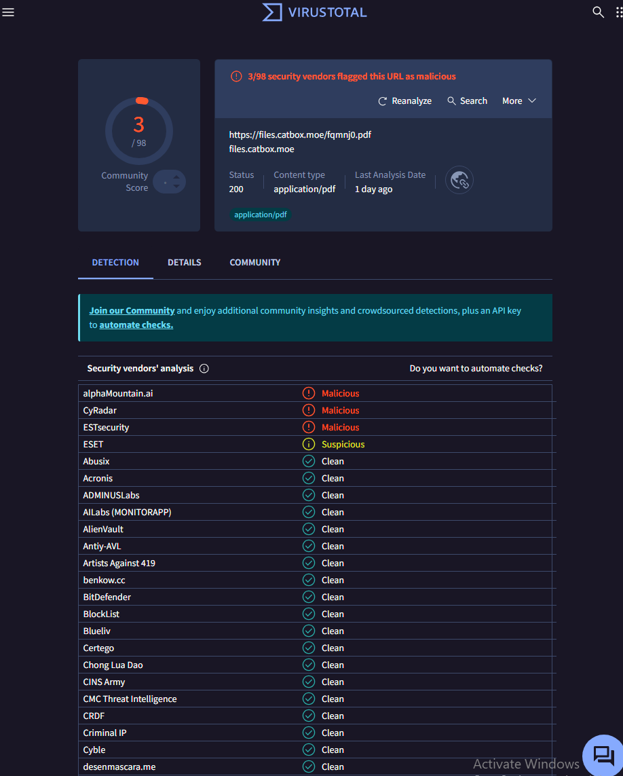Screen dimensions: 623x776
Task: Open the hamburger navigation menu
Action: click(8, 12)
